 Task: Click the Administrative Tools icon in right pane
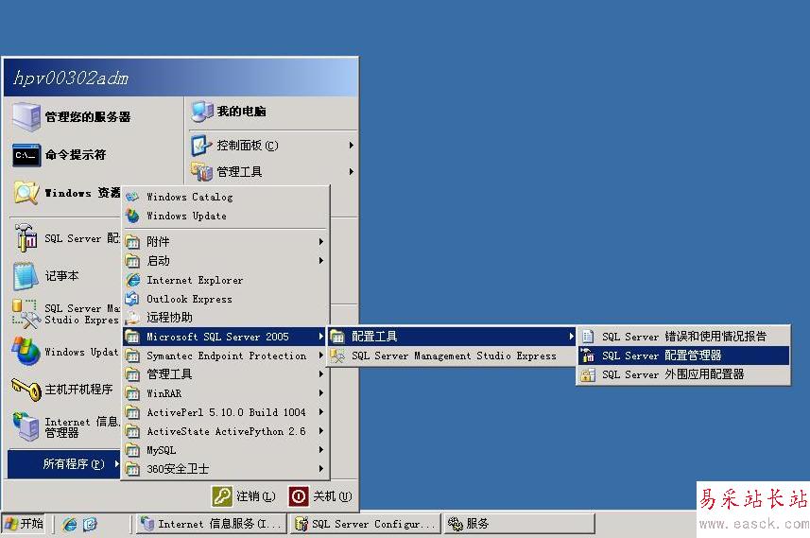pyautogui.click(x=201, y=171)
